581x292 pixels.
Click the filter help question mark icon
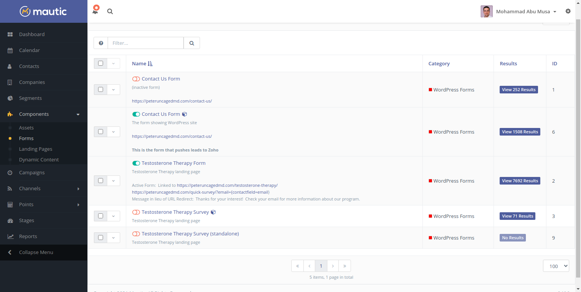pos(101,43)
